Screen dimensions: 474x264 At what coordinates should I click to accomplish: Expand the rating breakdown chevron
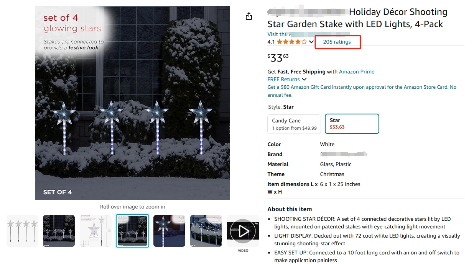pyautogui.click(x=311, y=42)
